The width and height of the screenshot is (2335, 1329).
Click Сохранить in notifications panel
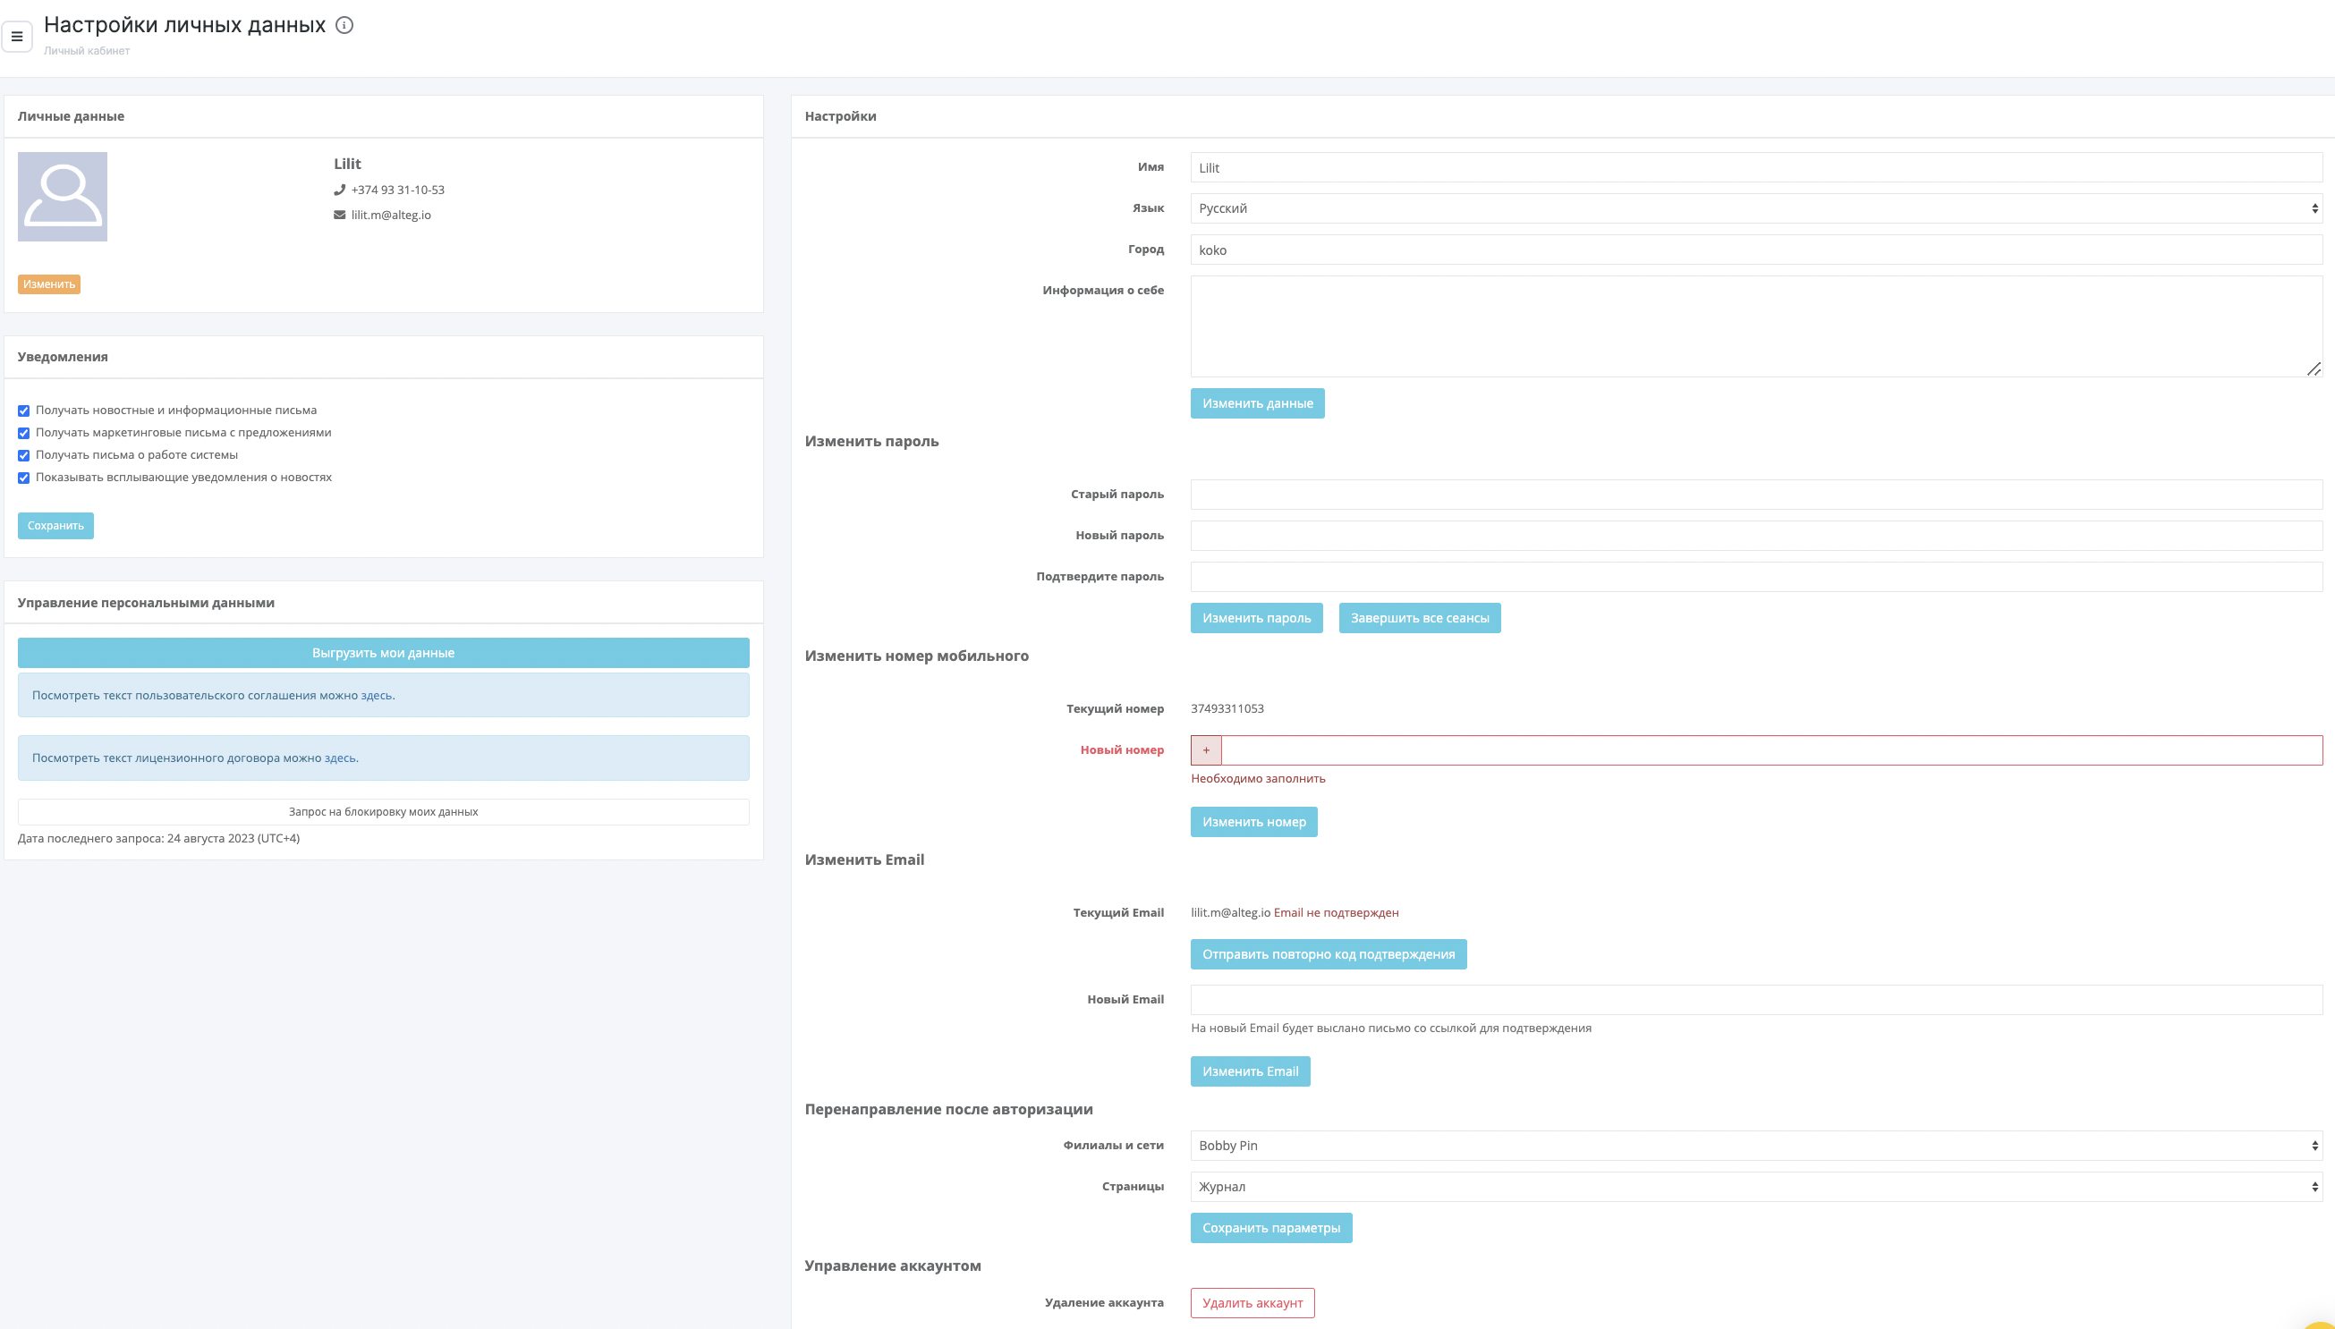pyautogui.click(x=55, y=526)
